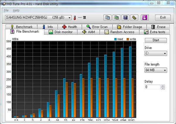The height and width of the screenshot is (124, 176).
Task: Click the orange write legend swatch
Action: [x=128, y=39]
